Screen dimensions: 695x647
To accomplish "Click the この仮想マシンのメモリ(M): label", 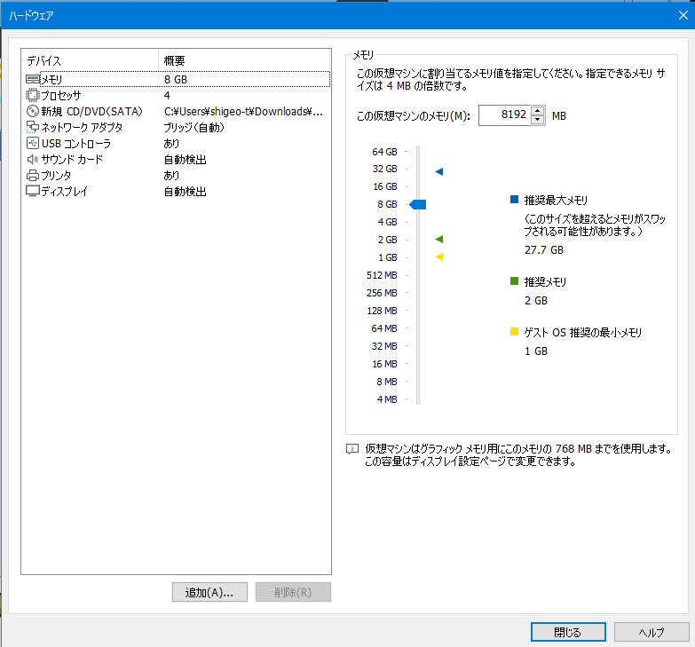I will point(413,116).
